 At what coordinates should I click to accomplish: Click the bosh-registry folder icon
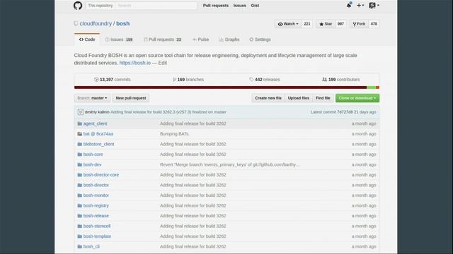pos(80,205)
